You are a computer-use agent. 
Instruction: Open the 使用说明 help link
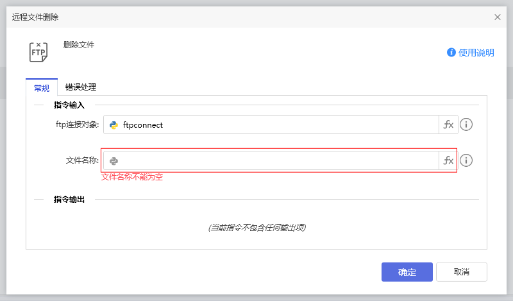coord(471,53)
